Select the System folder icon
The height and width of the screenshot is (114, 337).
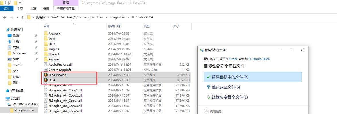click(46, 59)
